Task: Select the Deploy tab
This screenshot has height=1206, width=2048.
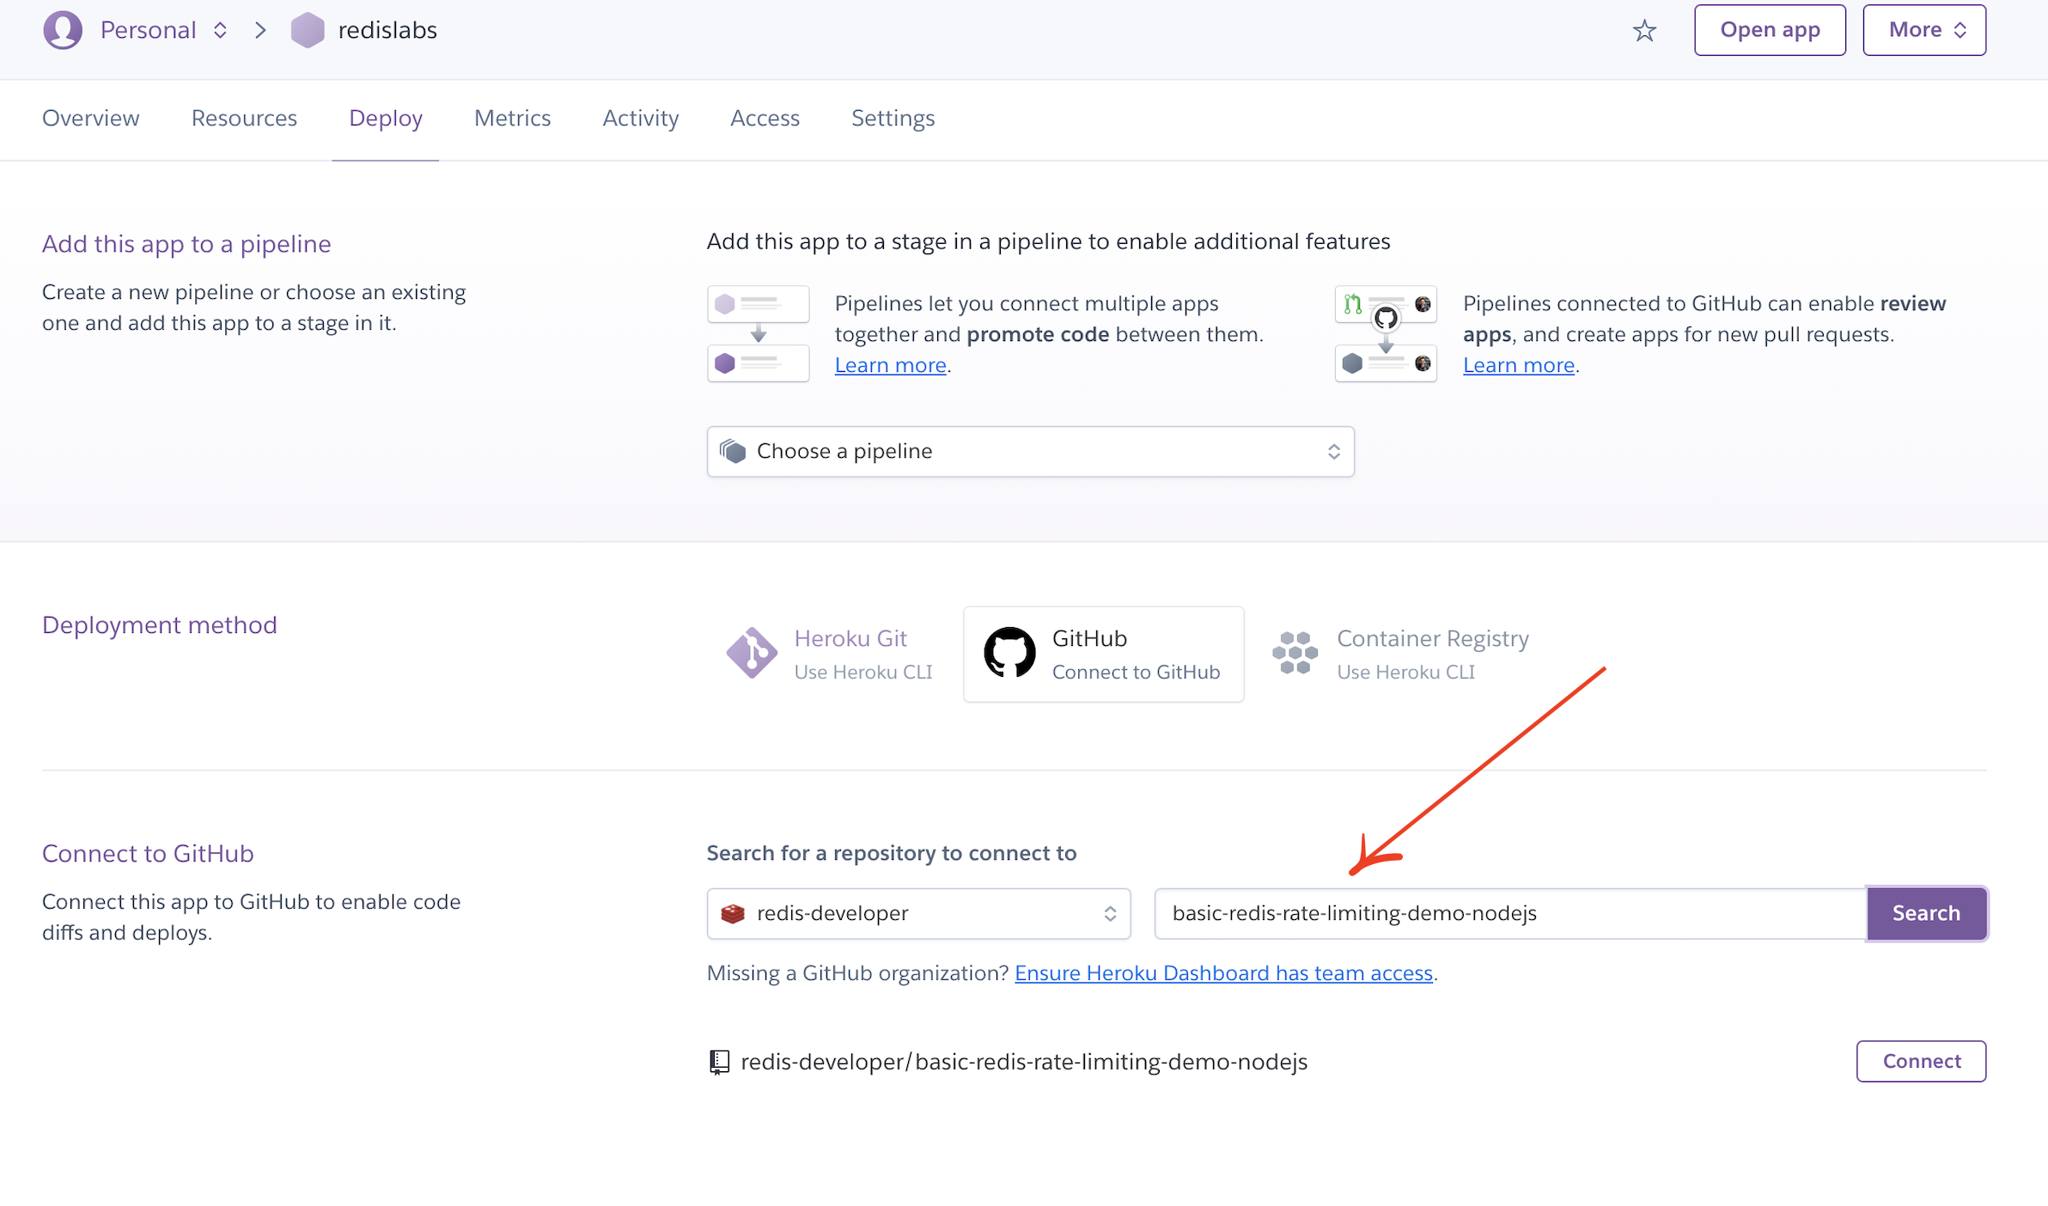Action: point(386,118)
